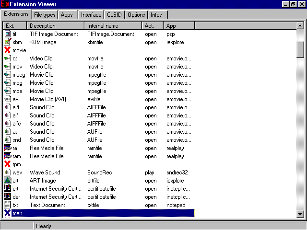Click the wav Wave Sound icon
This screenshot has width=307, height=230.
(7, 172)
